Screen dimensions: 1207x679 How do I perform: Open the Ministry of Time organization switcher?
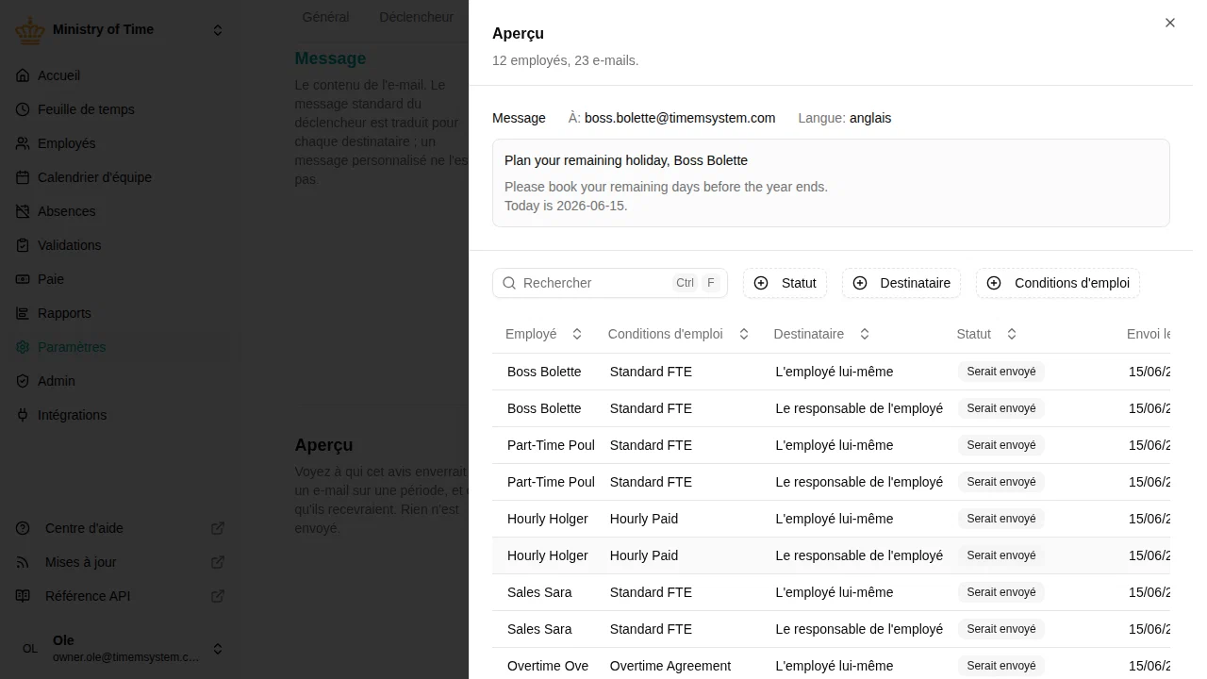click(x=121, y=30)
